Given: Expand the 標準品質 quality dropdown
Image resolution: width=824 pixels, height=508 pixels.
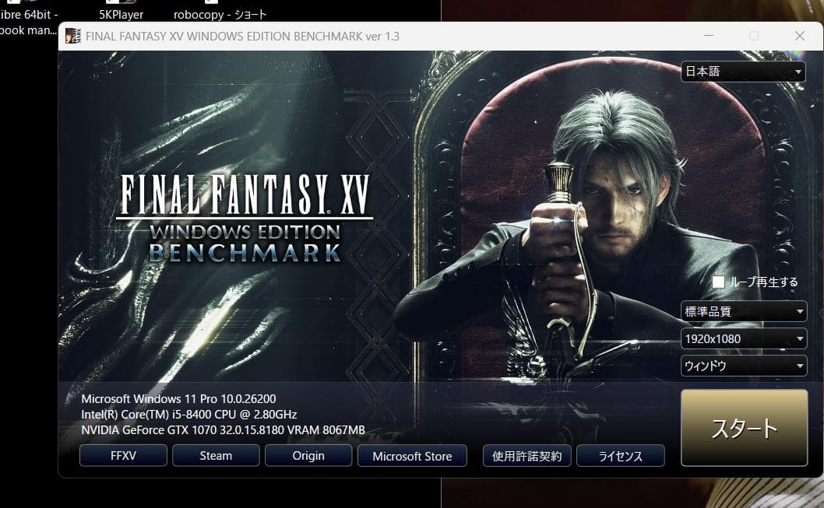Looking at the screenshot, I should click(744, 312).
